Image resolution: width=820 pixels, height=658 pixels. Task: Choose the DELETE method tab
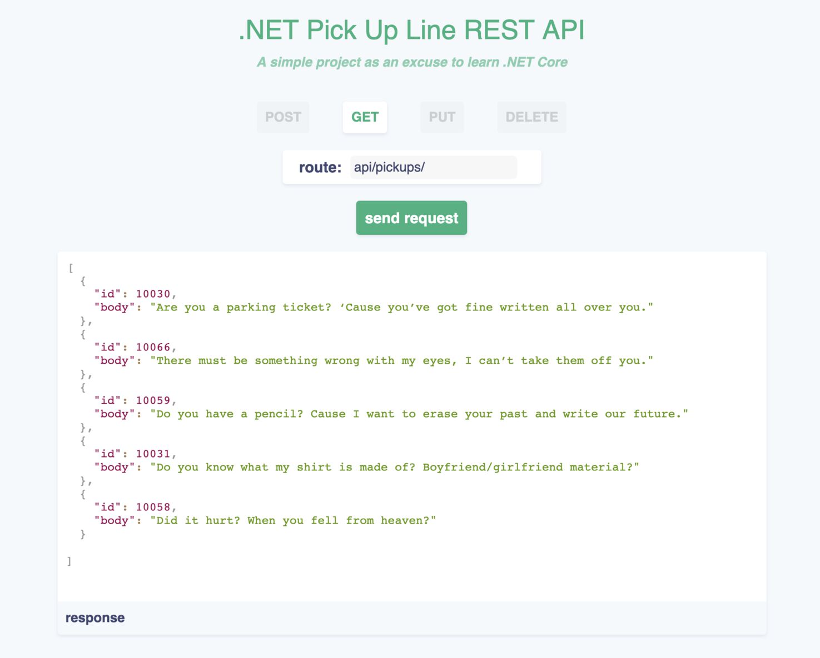pyautogui.click(x=531, y=117)
